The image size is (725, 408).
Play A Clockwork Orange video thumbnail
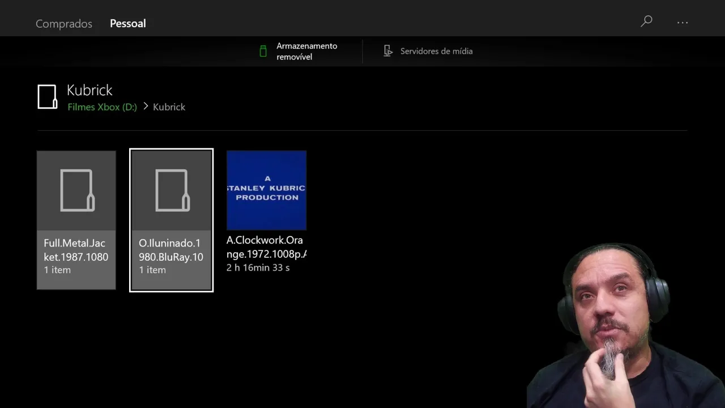(266, 190)
